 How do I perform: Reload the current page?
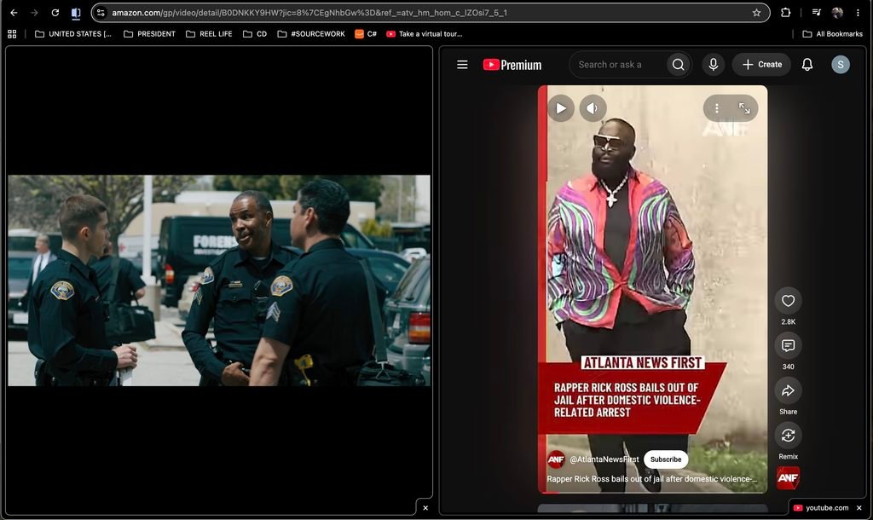[55, 13]
